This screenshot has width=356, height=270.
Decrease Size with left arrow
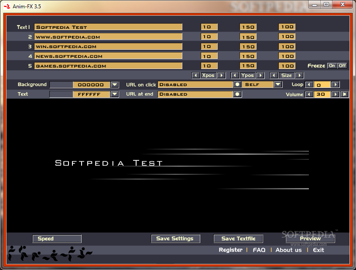(x=274, y=76)
